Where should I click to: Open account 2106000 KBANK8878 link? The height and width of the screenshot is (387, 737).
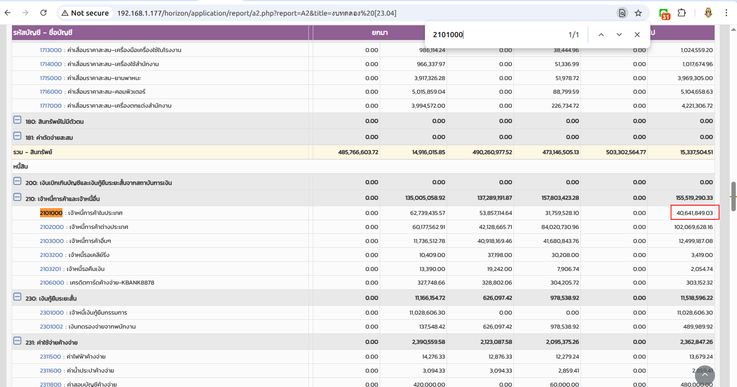52,283
